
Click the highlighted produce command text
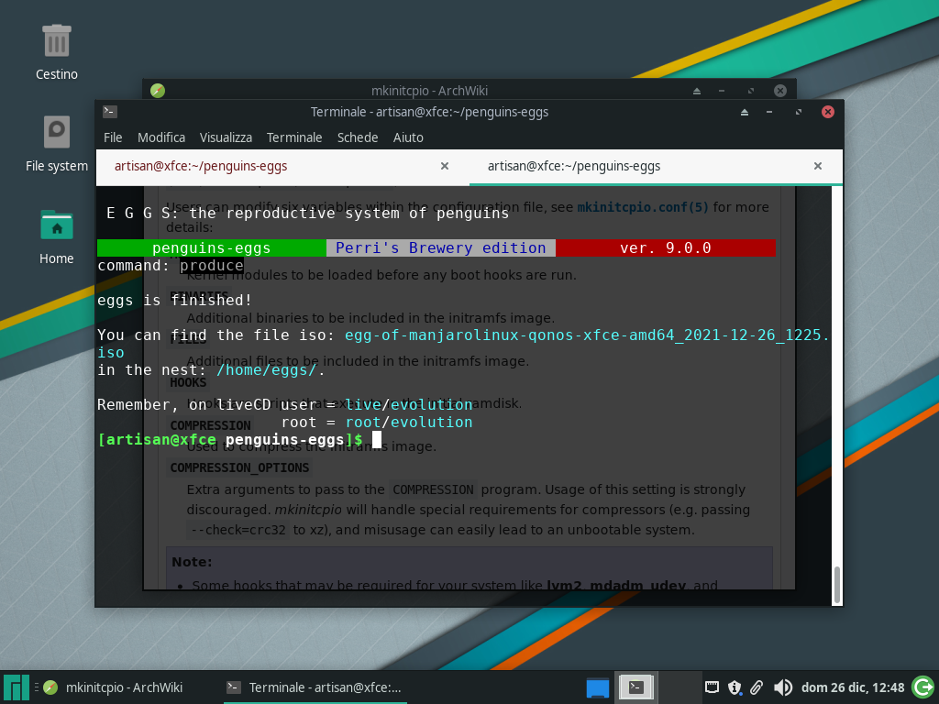[x=212, y=265]
